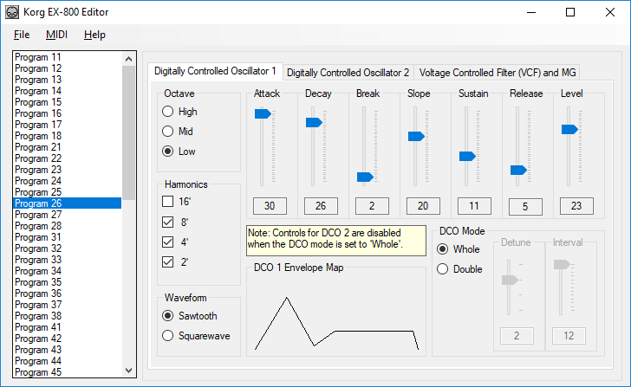The image size is (631, 387).
Task: Open the MIDI menu
Action: [x=56, y=35]
